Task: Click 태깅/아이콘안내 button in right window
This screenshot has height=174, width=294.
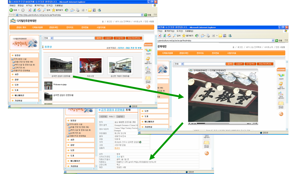Action: point(265,64)
